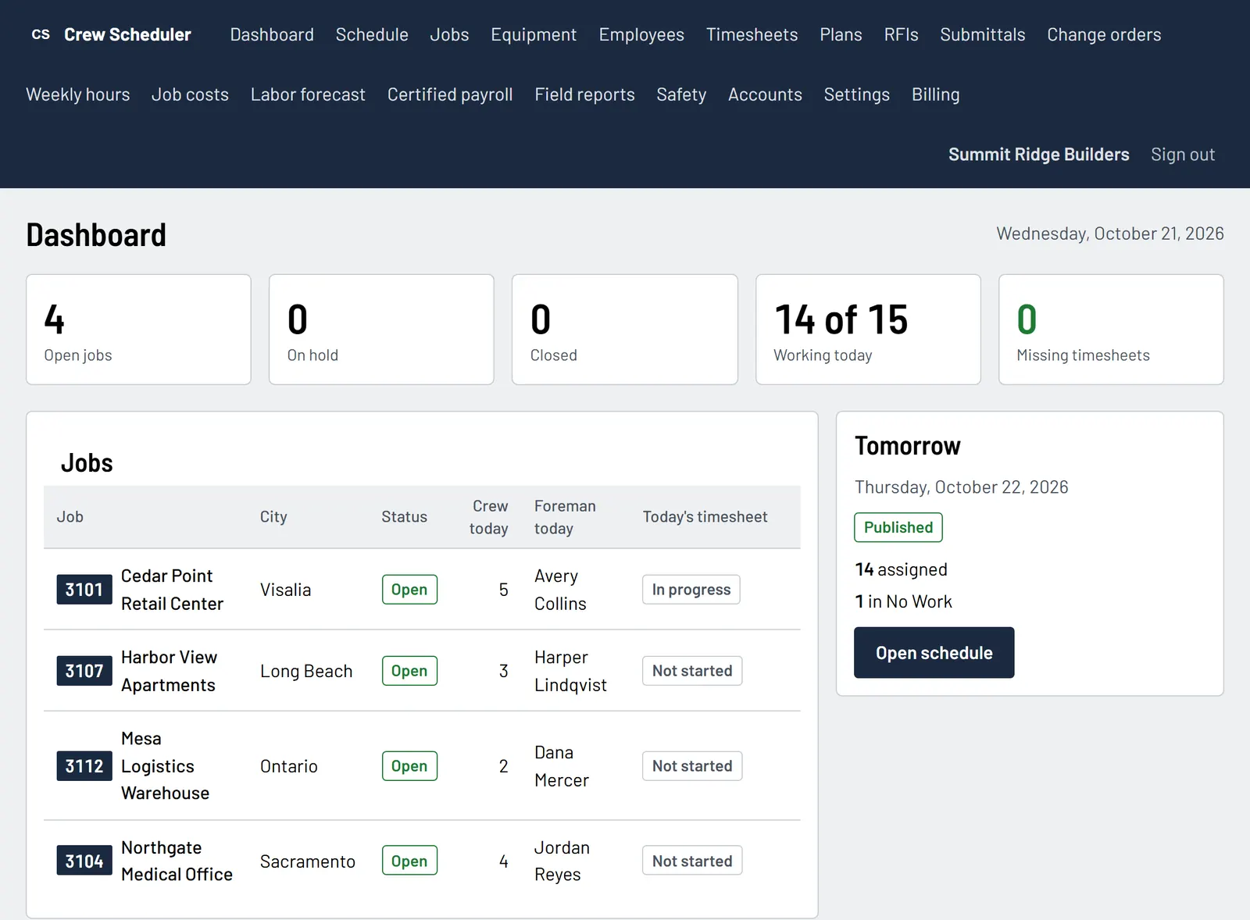The width and height of the screenshot is (1250, 920).
Task: Open the Schedule nav item
Action: tap(372, 34)
